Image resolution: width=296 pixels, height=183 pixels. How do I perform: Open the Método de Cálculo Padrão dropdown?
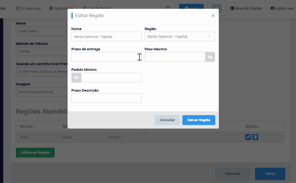point(42,51)
